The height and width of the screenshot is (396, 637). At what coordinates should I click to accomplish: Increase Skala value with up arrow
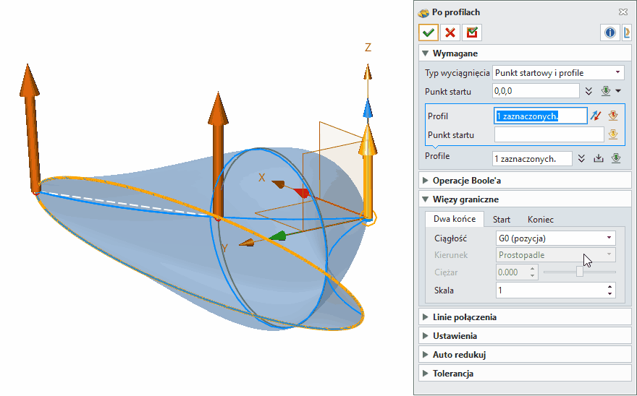pos(610,287)
